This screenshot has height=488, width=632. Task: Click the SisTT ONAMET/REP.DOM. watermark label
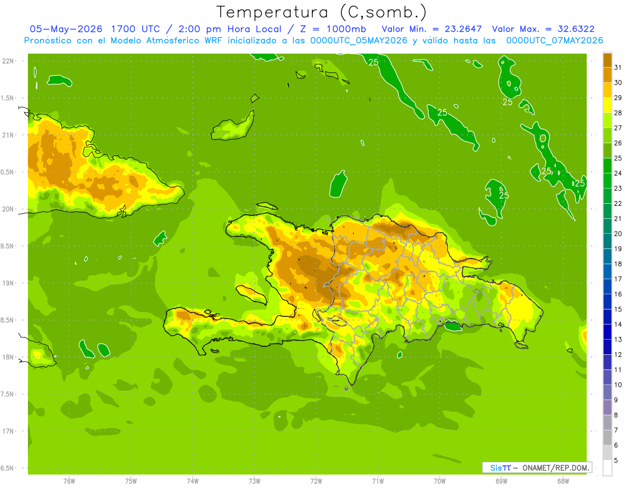click(537, 467)
